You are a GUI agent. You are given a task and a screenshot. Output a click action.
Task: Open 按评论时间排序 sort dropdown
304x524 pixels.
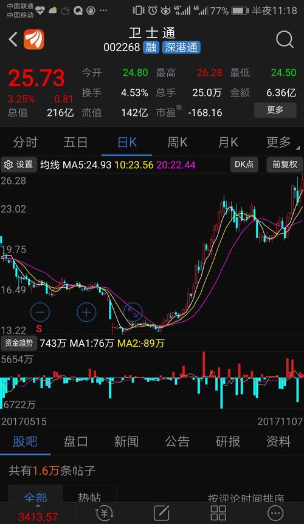point(246,498)
